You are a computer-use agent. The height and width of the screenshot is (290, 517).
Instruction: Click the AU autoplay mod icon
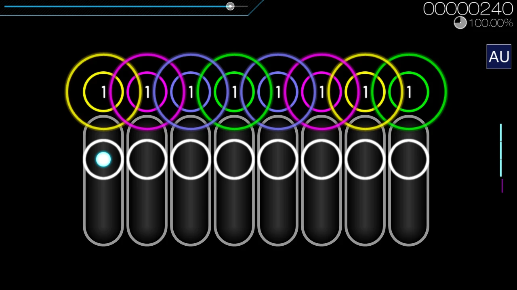coord(499,57)
